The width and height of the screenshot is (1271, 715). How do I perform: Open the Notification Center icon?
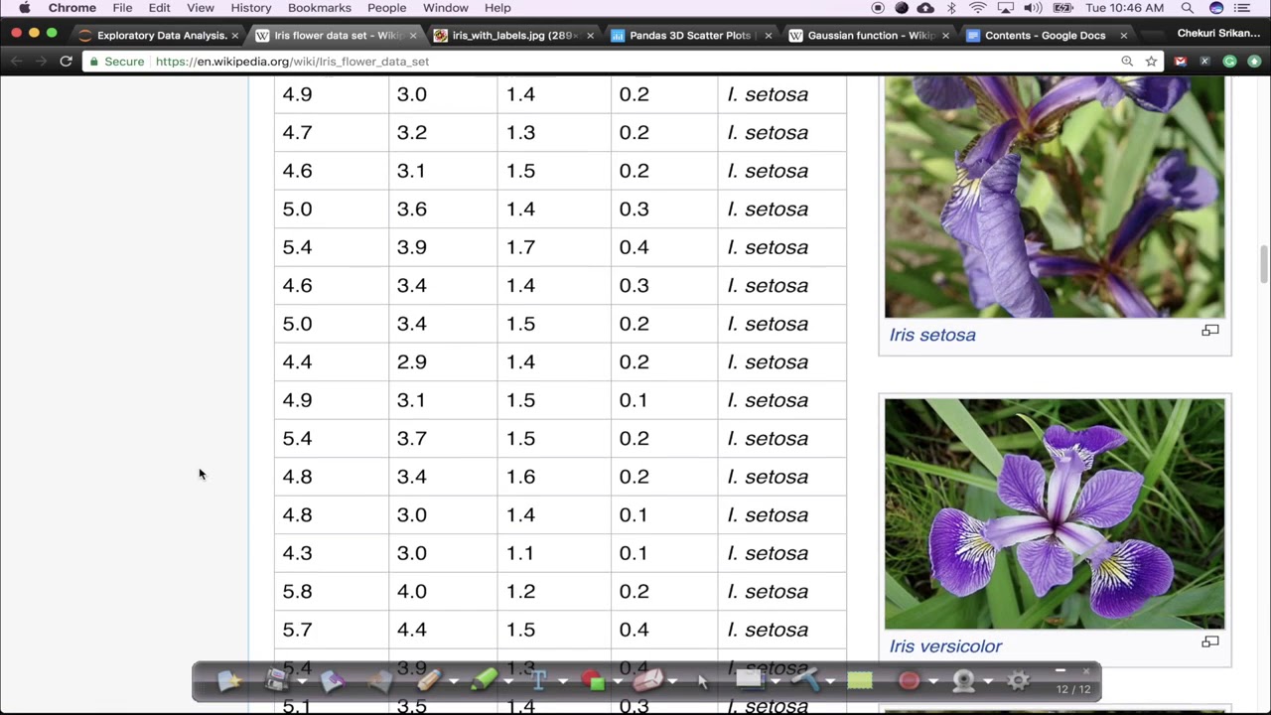point(1242,8)
